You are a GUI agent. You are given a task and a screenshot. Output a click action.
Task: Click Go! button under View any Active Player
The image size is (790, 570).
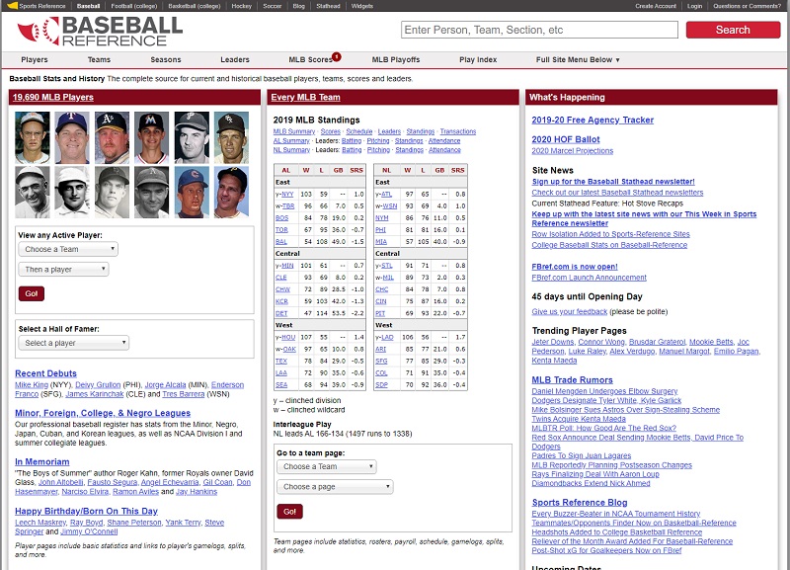click(x=32, y=293)
